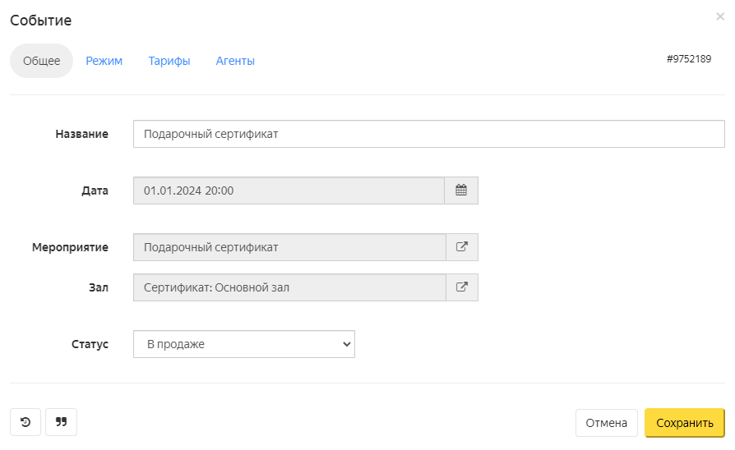Viewport: 735px width, 450px height.
Task: Open linked Зал in new window
Action: click(461, 287)
